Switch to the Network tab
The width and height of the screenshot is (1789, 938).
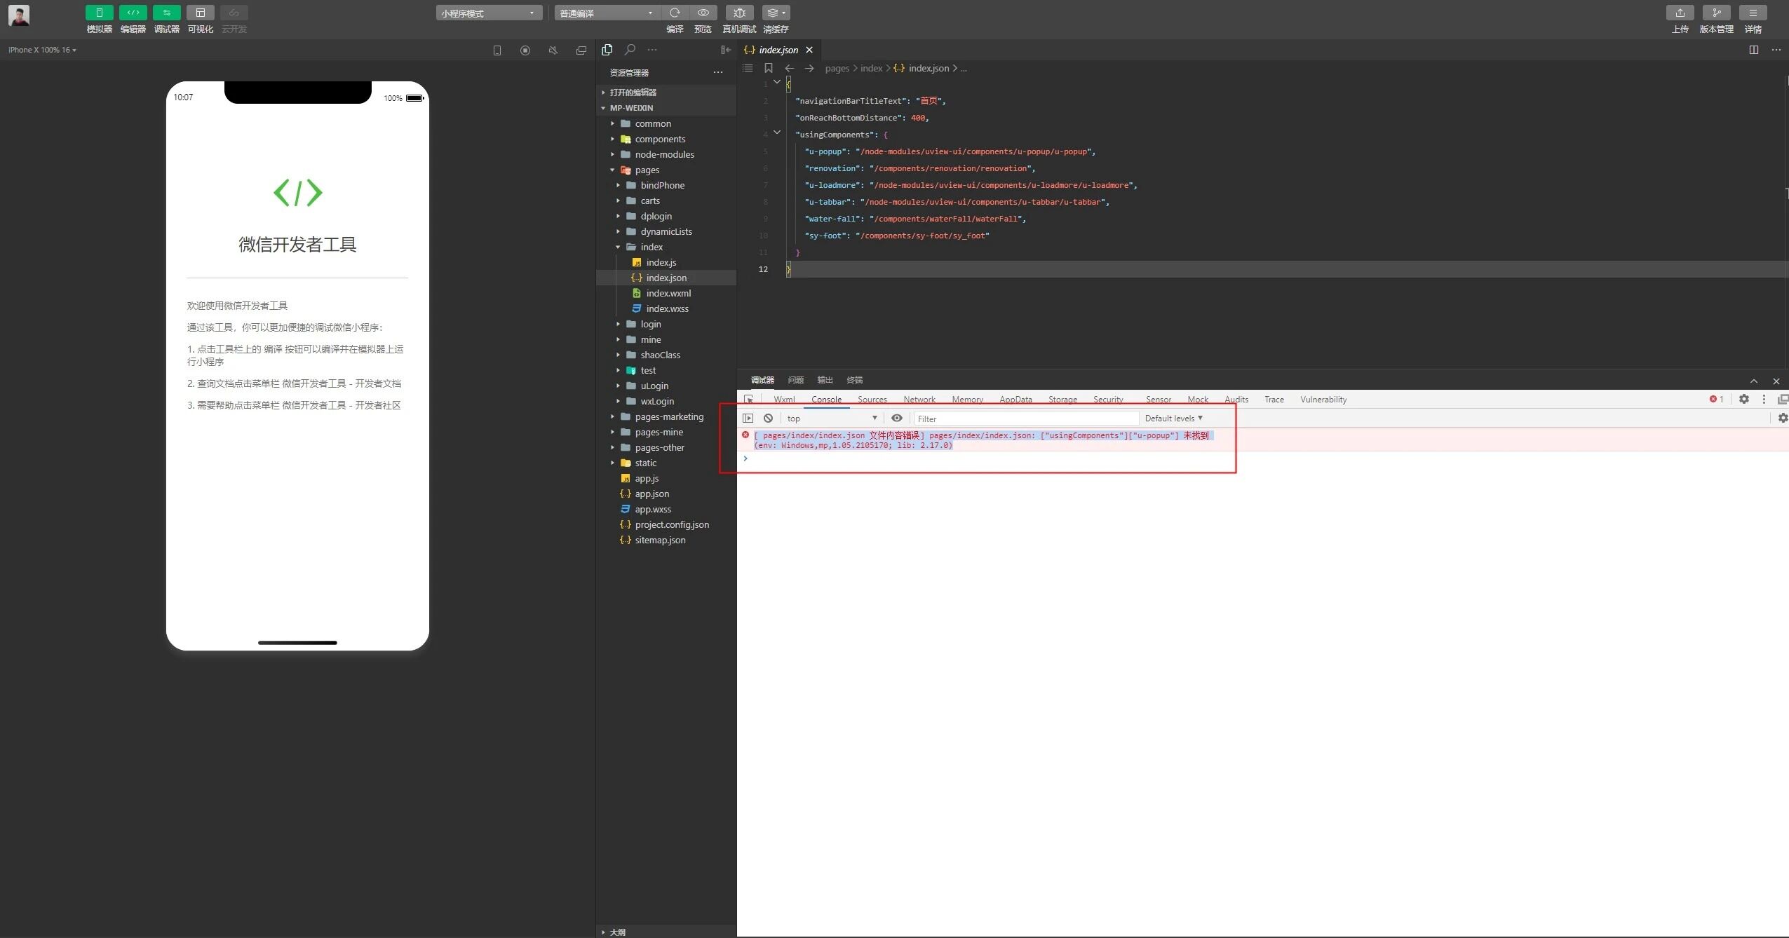(919, 400)
